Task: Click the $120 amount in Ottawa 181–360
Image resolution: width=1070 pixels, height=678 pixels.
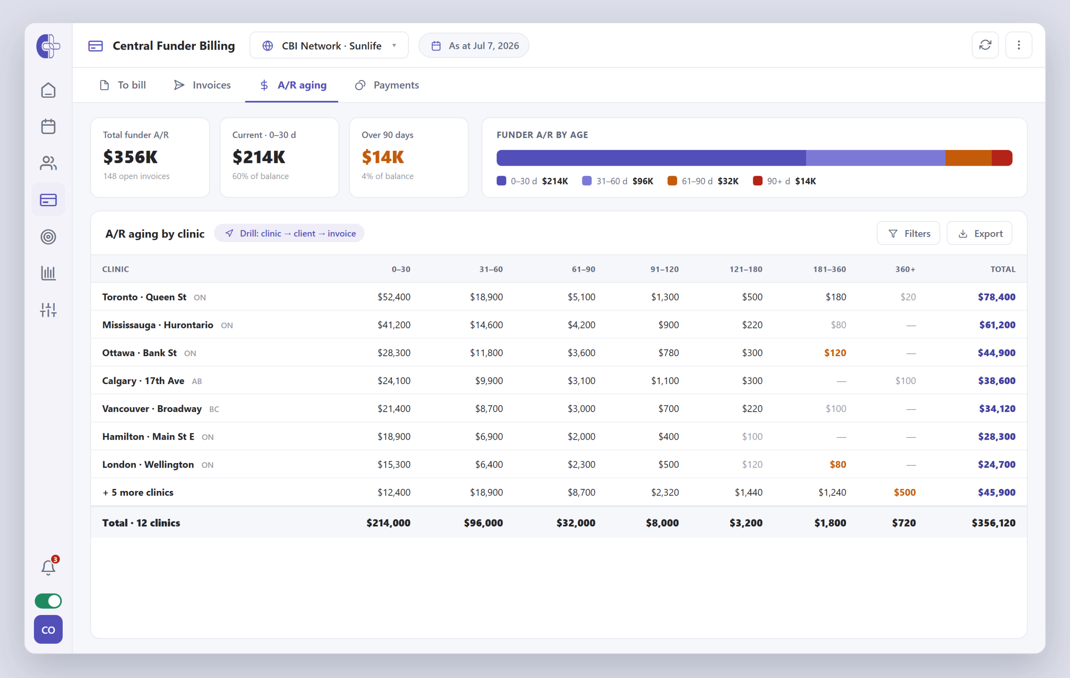Action: (835, 353)
